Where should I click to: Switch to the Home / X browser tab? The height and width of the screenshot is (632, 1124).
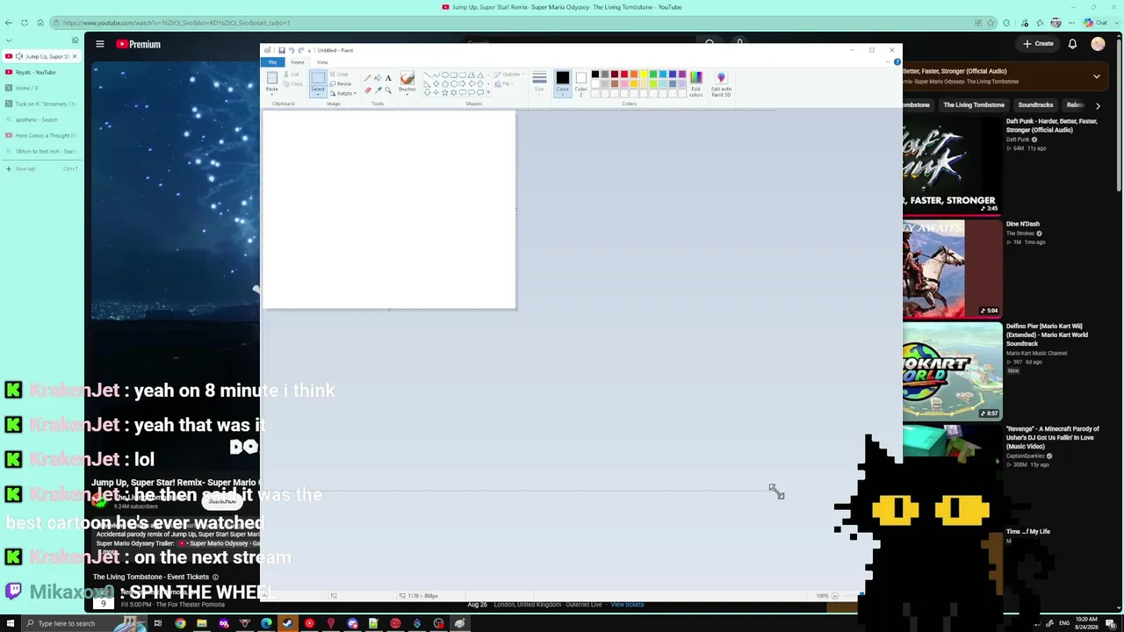(41, 88)
